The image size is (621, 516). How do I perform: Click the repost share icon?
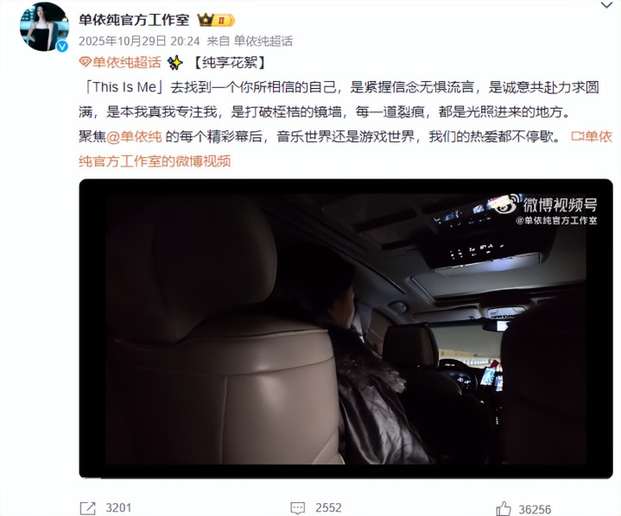pos(88,508)
